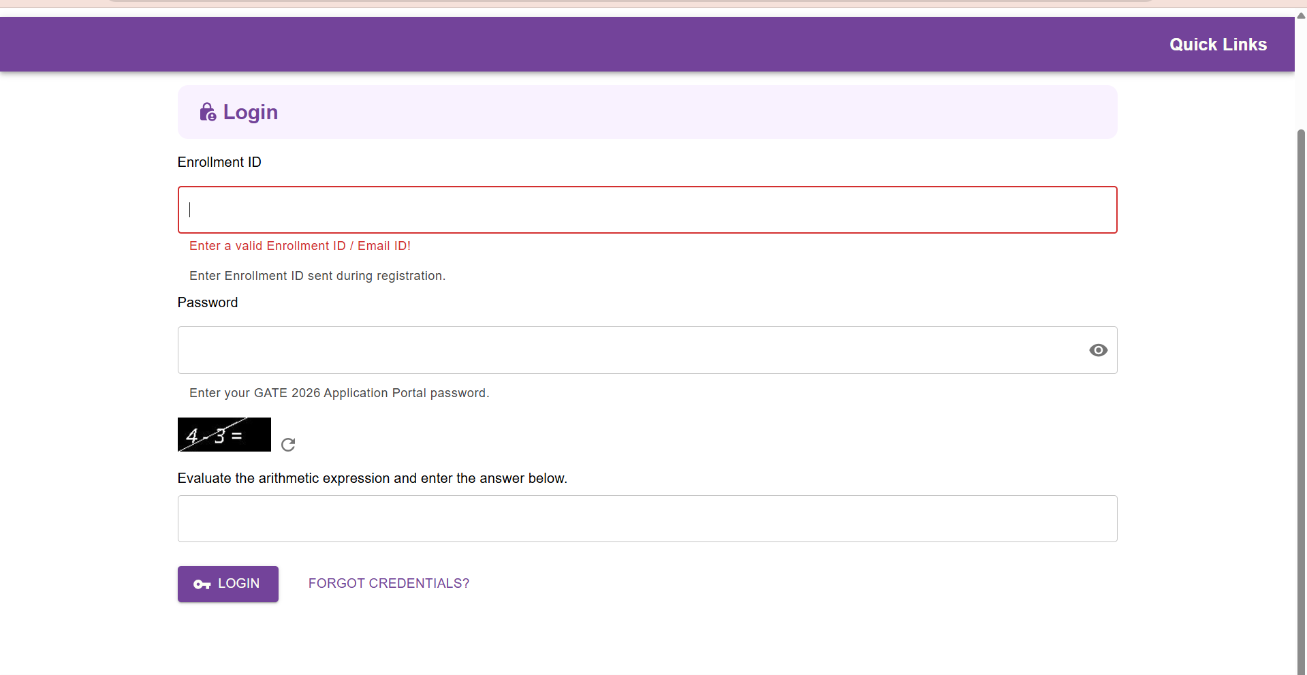Click the padlock icon beside Login heading
Screen dimensions: 1307x675
coord(208,112)
